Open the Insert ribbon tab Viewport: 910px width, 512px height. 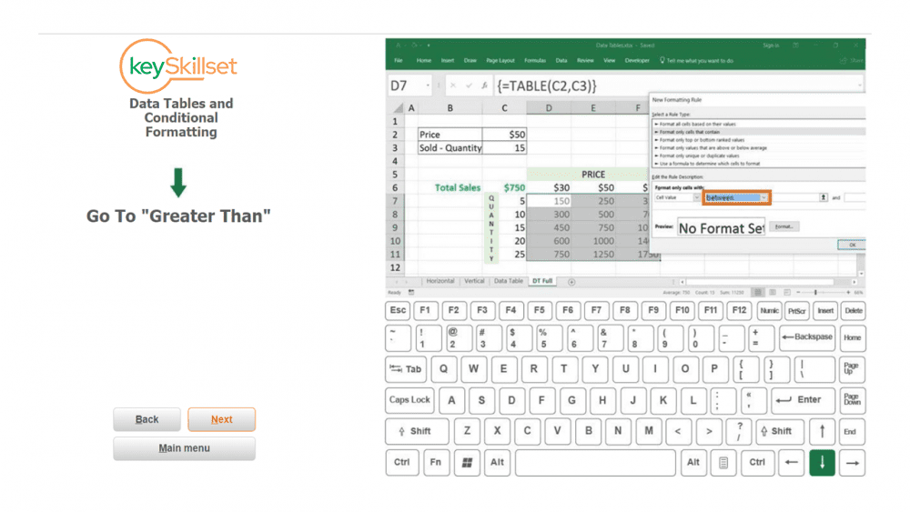pos(448,60)
